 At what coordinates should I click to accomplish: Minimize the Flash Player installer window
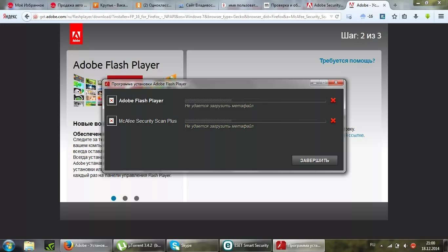(315, 83)
